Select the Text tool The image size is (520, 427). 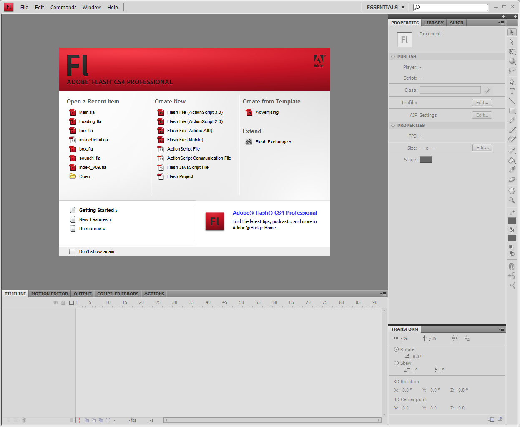[512, 91]
